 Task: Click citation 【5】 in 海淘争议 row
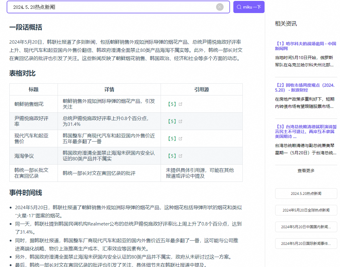pyautogui.click(x=172, y=156)
